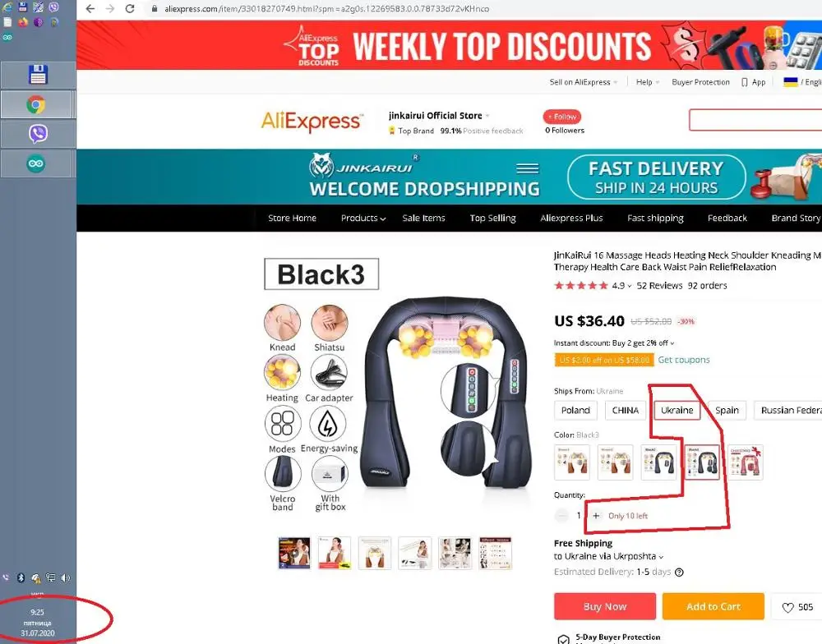Select Poland as ship-from country
This screenshot has width=822, height=644.
pos(575,410)
